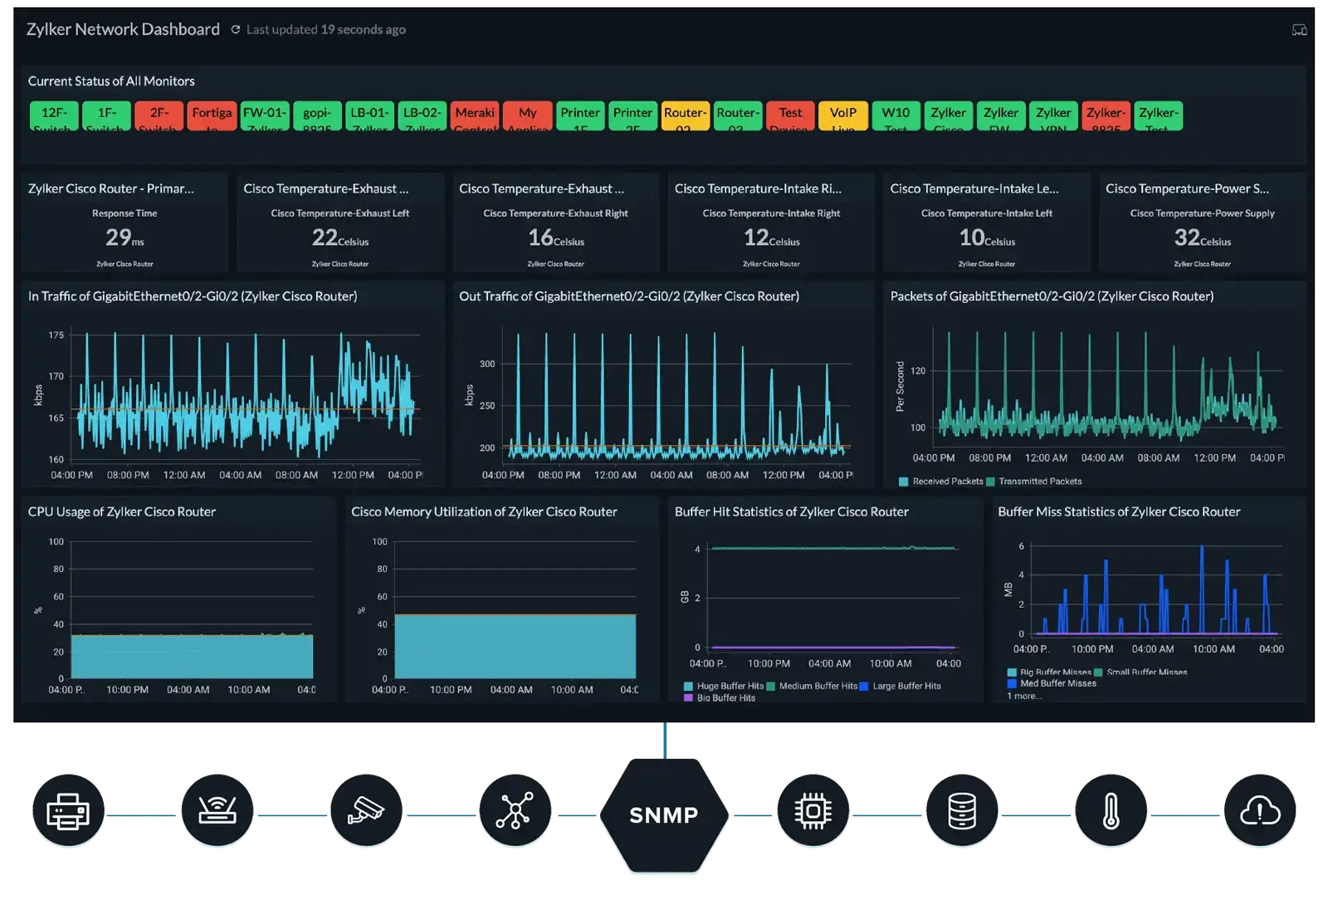Click the Buffer Miss Statistics title

[x=1119, y=512]
